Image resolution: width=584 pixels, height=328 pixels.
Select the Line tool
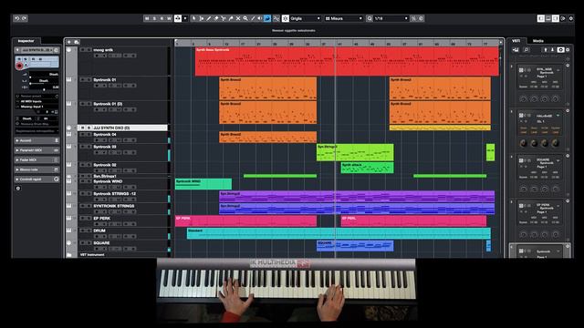253,18
